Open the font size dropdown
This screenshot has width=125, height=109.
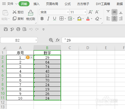(x=85, y=12)
